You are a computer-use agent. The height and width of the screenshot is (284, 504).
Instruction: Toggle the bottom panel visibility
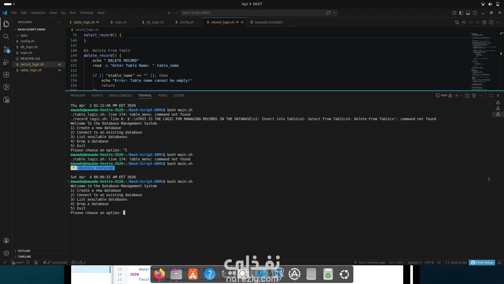[x=468, y=13]
